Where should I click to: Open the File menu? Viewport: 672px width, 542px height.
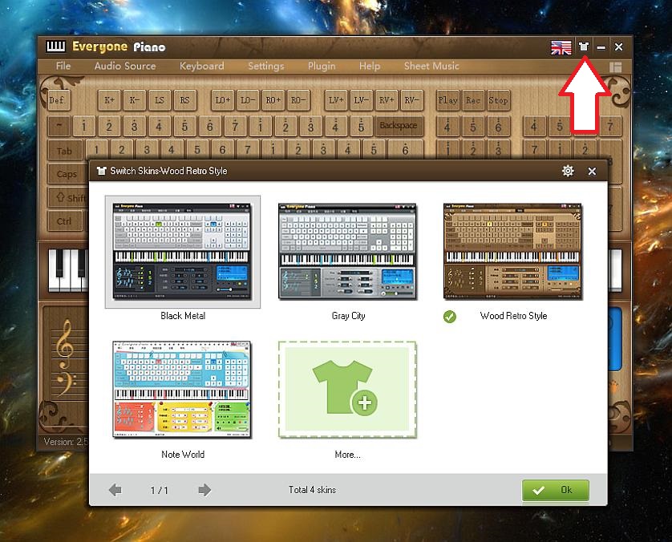coord(63,66)
